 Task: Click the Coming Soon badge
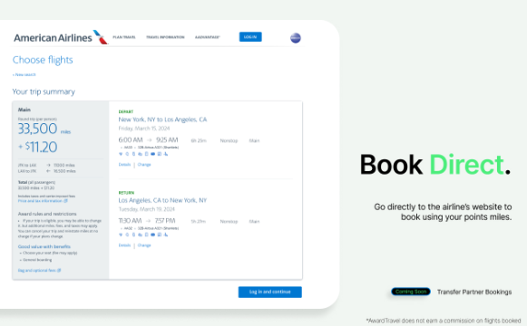411,292
